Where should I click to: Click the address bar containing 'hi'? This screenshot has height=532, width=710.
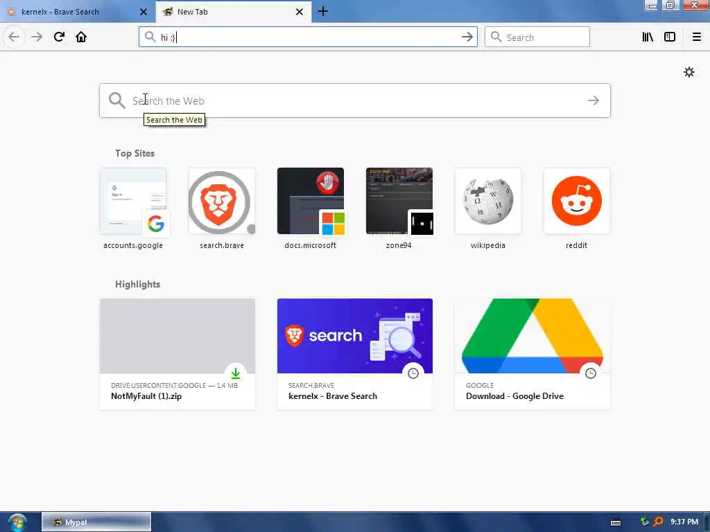[308, 37]
